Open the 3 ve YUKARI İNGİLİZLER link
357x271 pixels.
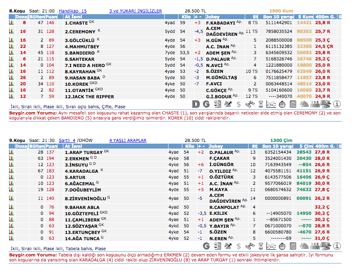[x=135, y=11]
